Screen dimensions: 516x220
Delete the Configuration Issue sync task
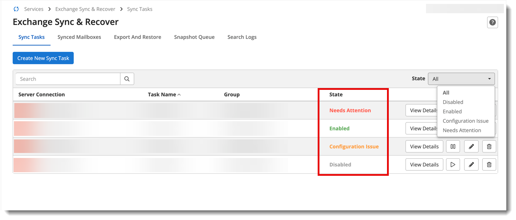coord(489,147)
